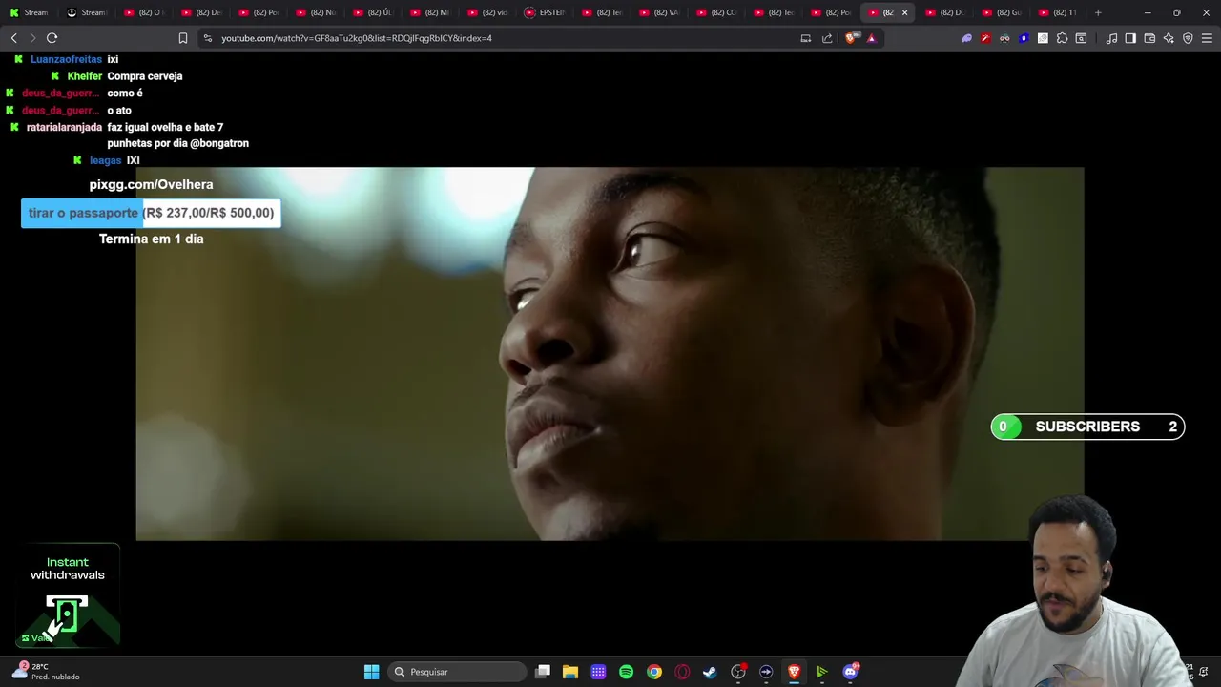Image resolution: width=1221 pixels, height=687 pixels.
Task: Open OBS Studio from taskbar
Action: (738, 672)
